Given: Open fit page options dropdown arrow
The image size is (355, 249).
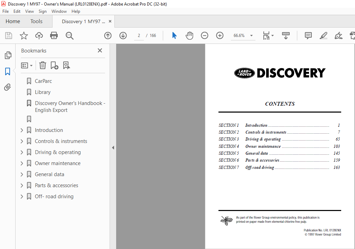Looking at the screenshot, I should click(x=273, y=36).
